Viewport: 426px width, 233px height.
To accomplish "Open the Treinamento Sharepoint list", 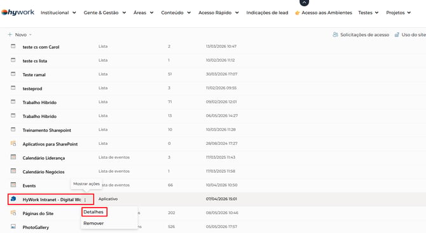I will 46,130.
